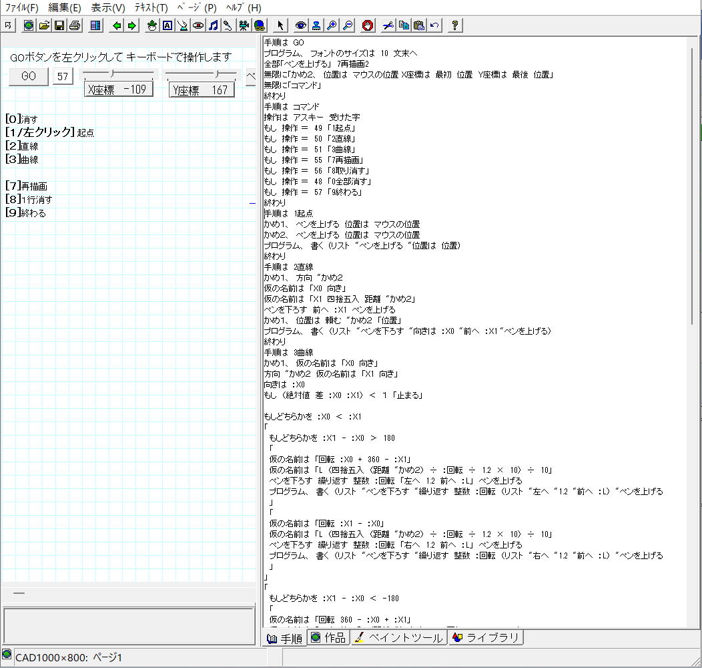
Task: Zoom in with the plus magnifier icon
Action: coord(332,25)
